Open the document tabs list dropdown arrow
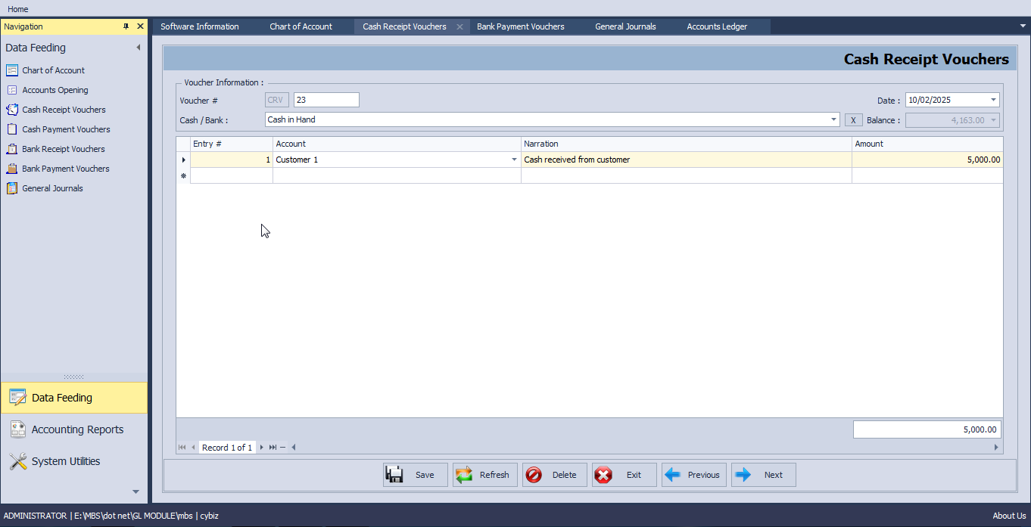Viewport: 1031px width, 527px height. coord(1023,26)
